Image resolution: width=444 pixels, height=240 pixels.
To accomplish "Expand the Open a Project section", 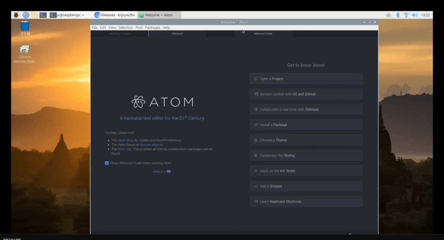I will pyautogui.click(x=306, y=79).
